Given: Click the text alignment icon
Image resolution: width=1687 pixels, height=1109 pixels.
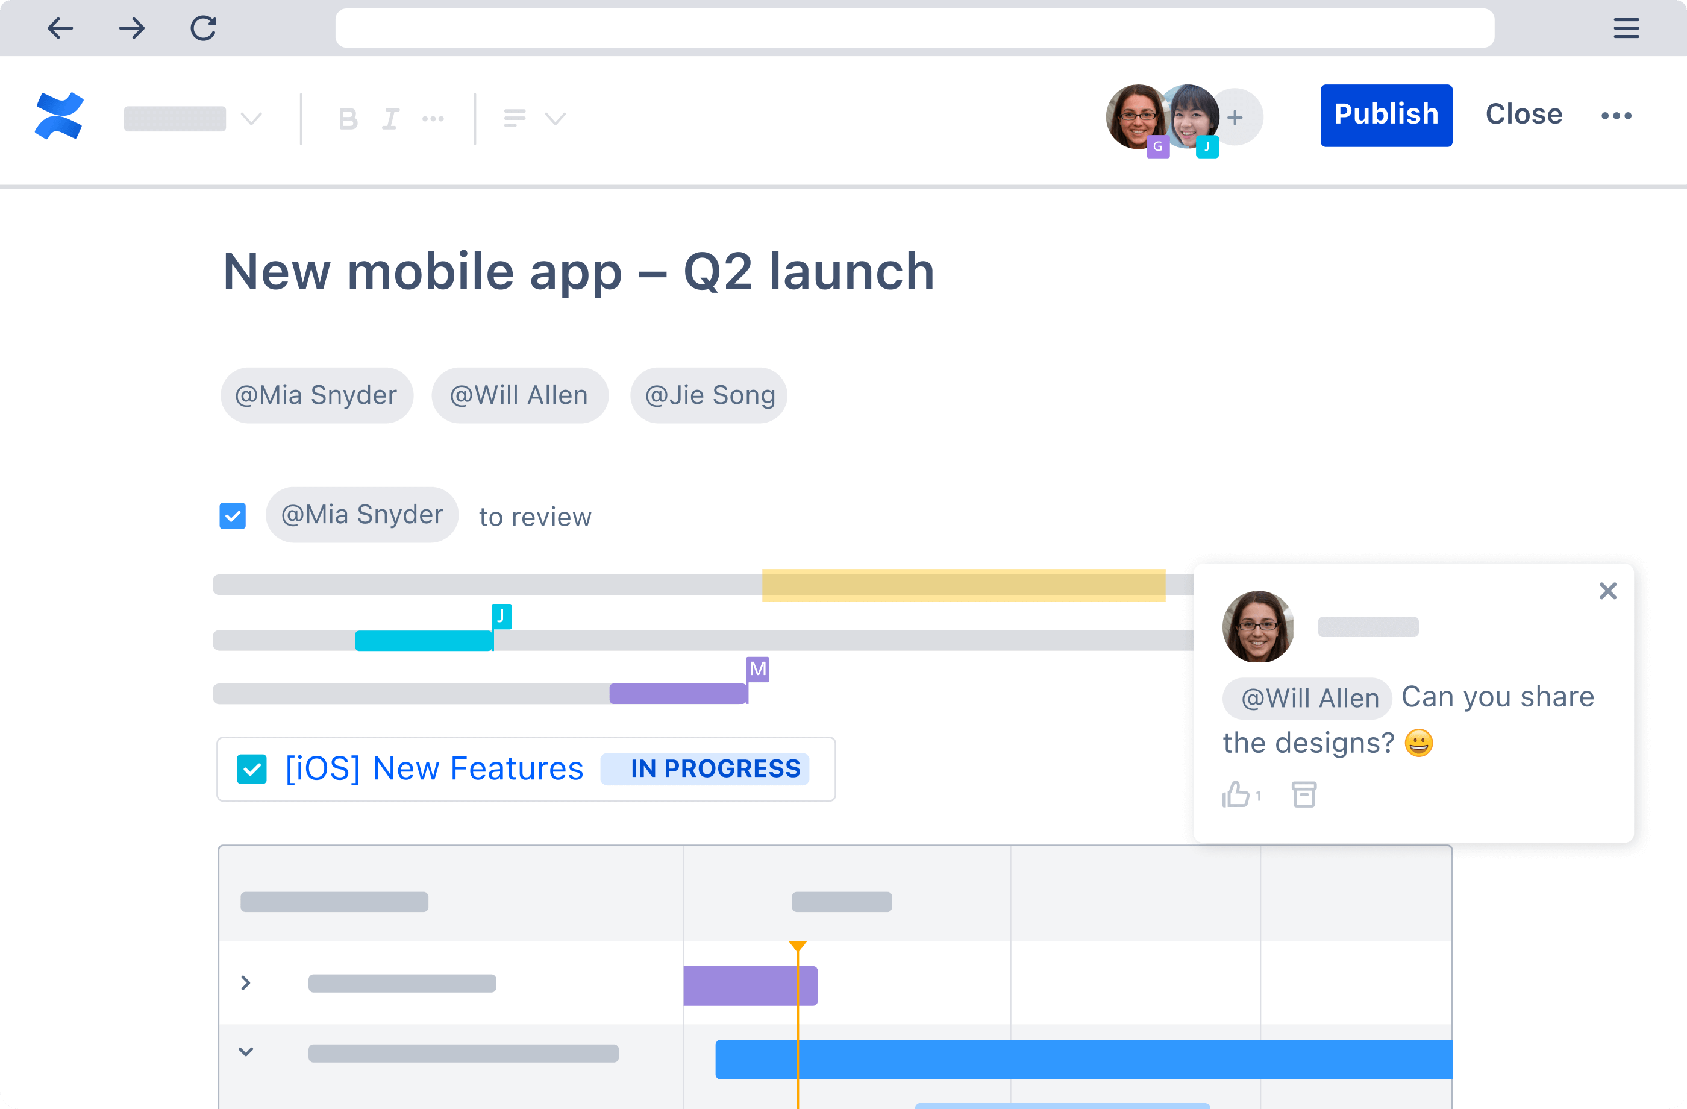Looking at the screenshot, I should pos(515,118).
